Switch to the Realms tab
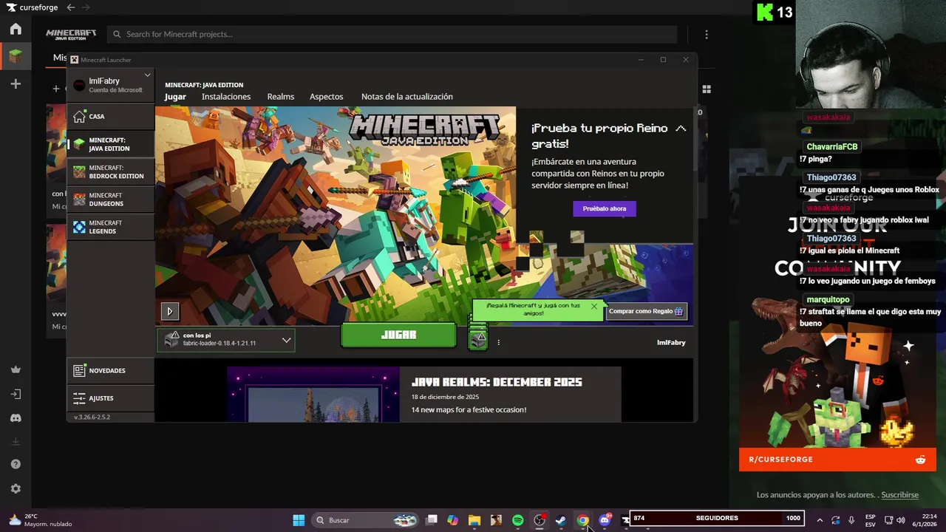 (280, 97)
